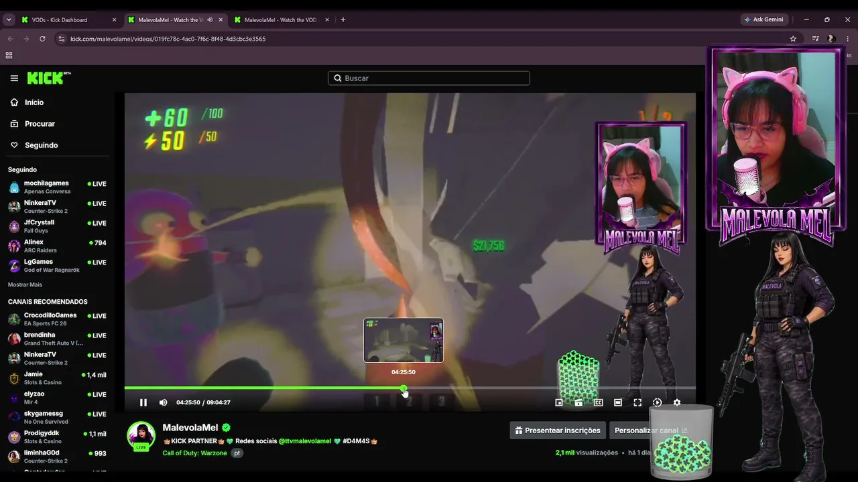The width and height of the screenshot is (858, 482).
Task: Open skygamessg channel avatar
Action: tap(14, 417)
